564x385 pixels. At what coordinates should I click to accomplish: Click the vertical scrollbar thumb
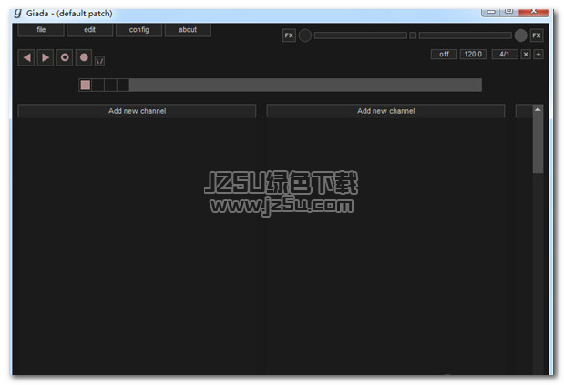[x=538, y=144]
